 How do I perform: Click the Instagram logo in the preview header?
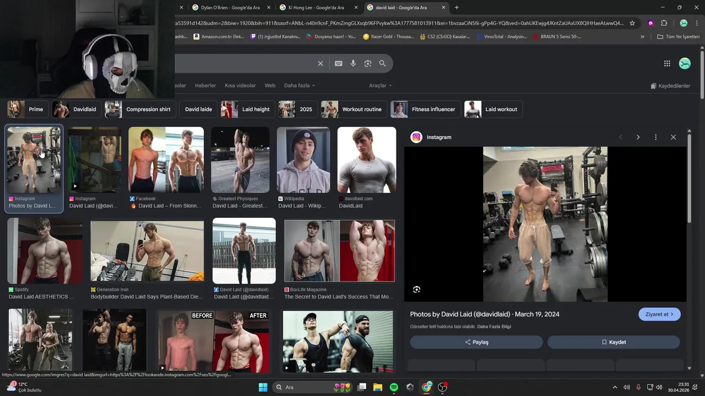(416, 137)
